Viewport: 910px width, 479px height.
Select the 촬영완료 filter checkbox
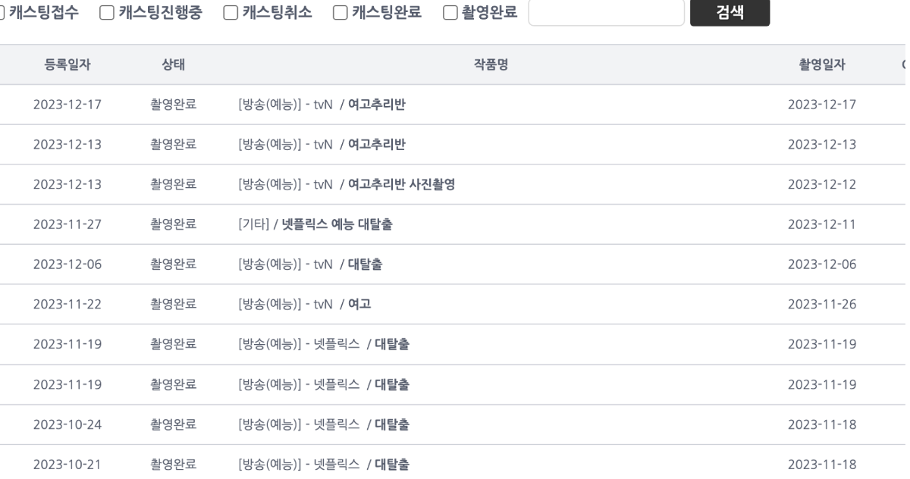pyautogui.click(x=450, y=13)
